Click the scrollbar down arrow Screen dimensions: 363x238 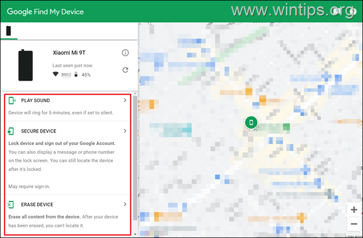[135, 234]
